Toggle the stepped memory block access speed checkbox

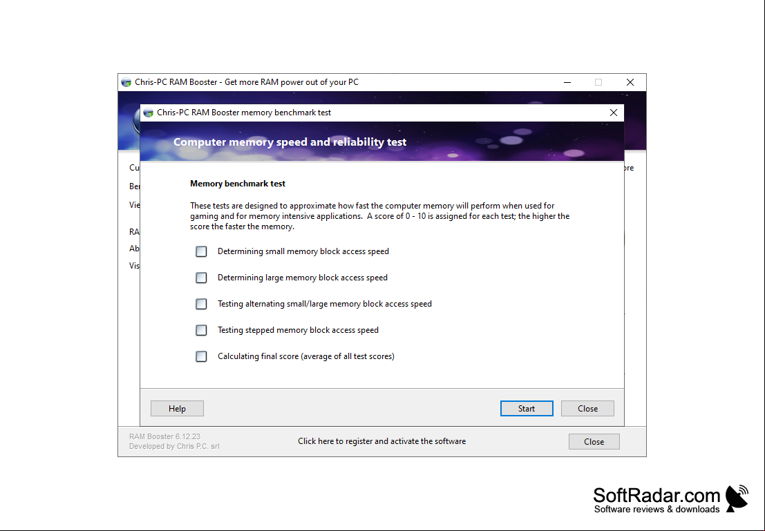(x=201, y=331)
